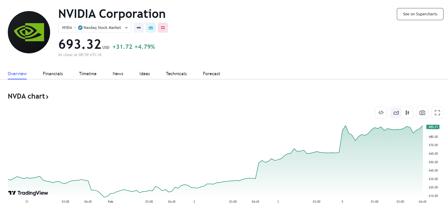Click the See on Supercharts button
448x209 pixels.
420,14
